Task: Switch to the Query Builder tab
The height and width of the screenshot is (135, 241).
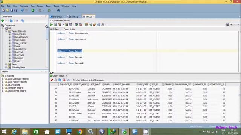Action: tap(69, 29)
